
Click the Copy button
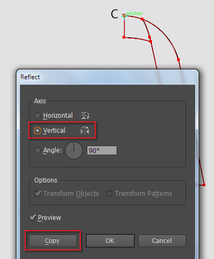[x=53, y=241]
